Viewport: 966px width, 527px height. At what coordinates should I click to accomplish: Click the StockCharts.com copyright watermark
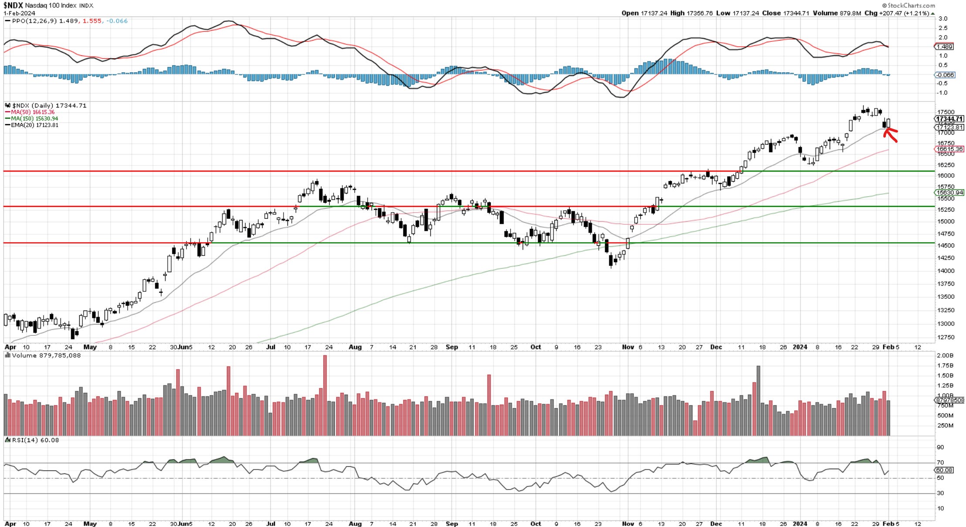point(908,5)
